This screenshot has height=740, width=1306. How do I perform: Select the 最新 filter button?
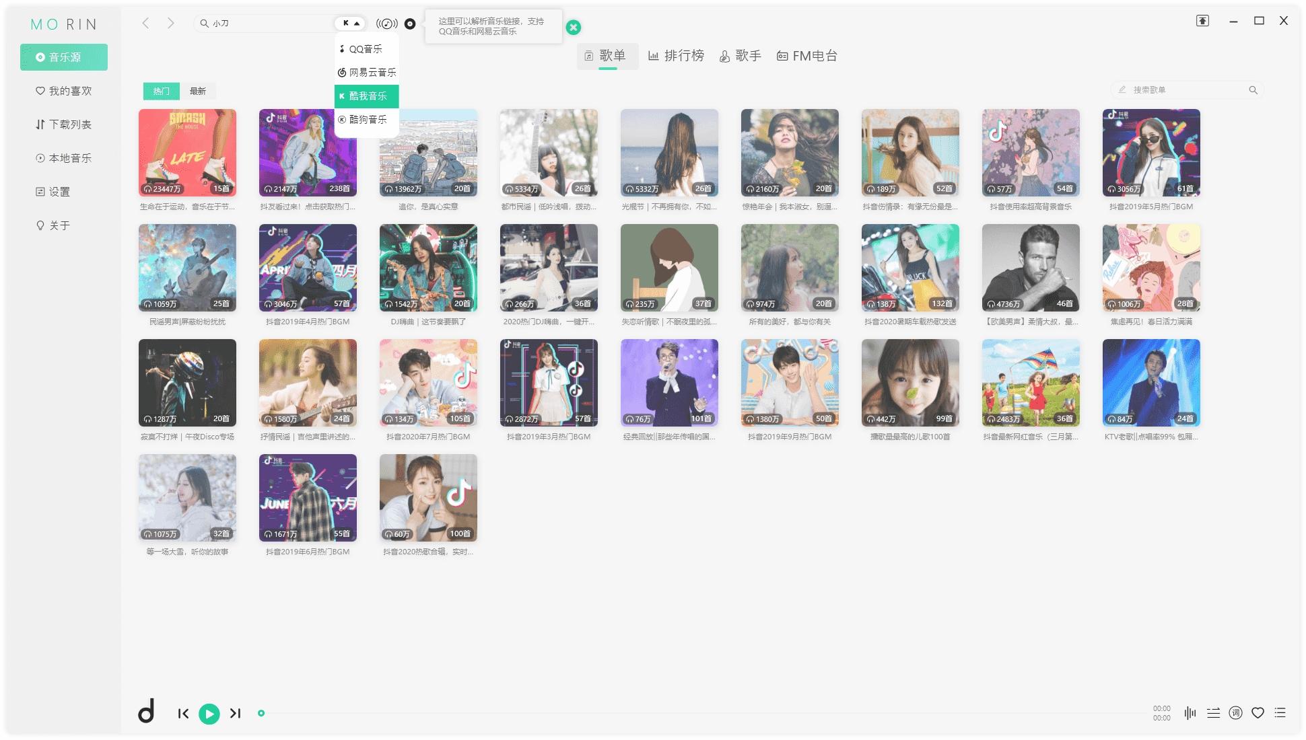[x=197, y=91]
